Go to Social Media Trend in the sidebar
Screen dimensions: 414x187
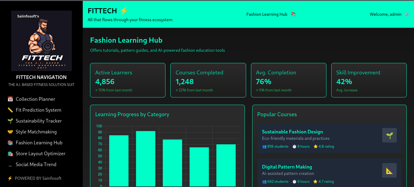tap(36, 165)
